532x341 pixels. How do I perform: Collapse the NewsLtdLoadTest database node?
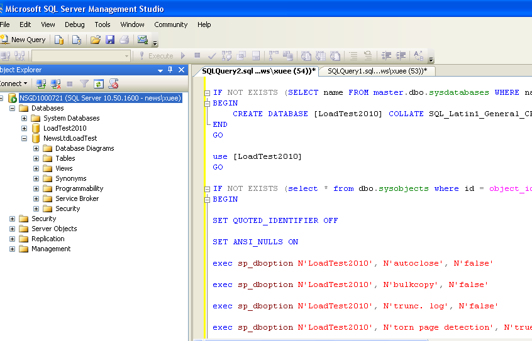click(24, 138)
